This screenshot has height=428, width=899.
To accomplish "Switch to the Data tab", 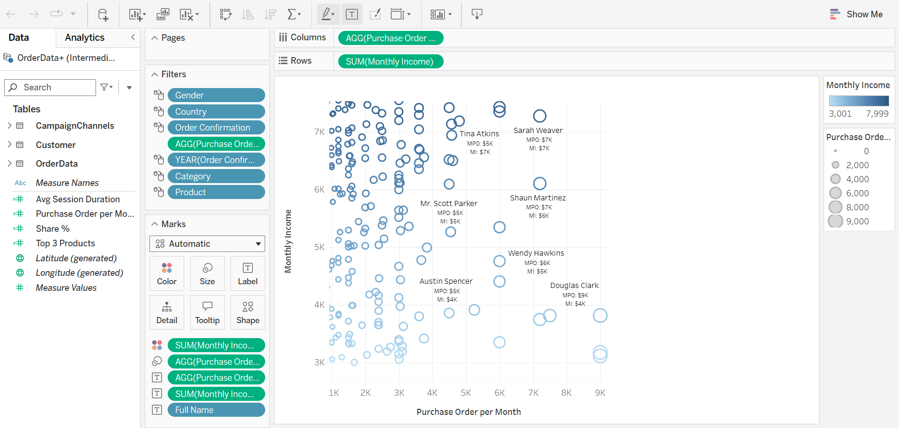I will (19, 37).
